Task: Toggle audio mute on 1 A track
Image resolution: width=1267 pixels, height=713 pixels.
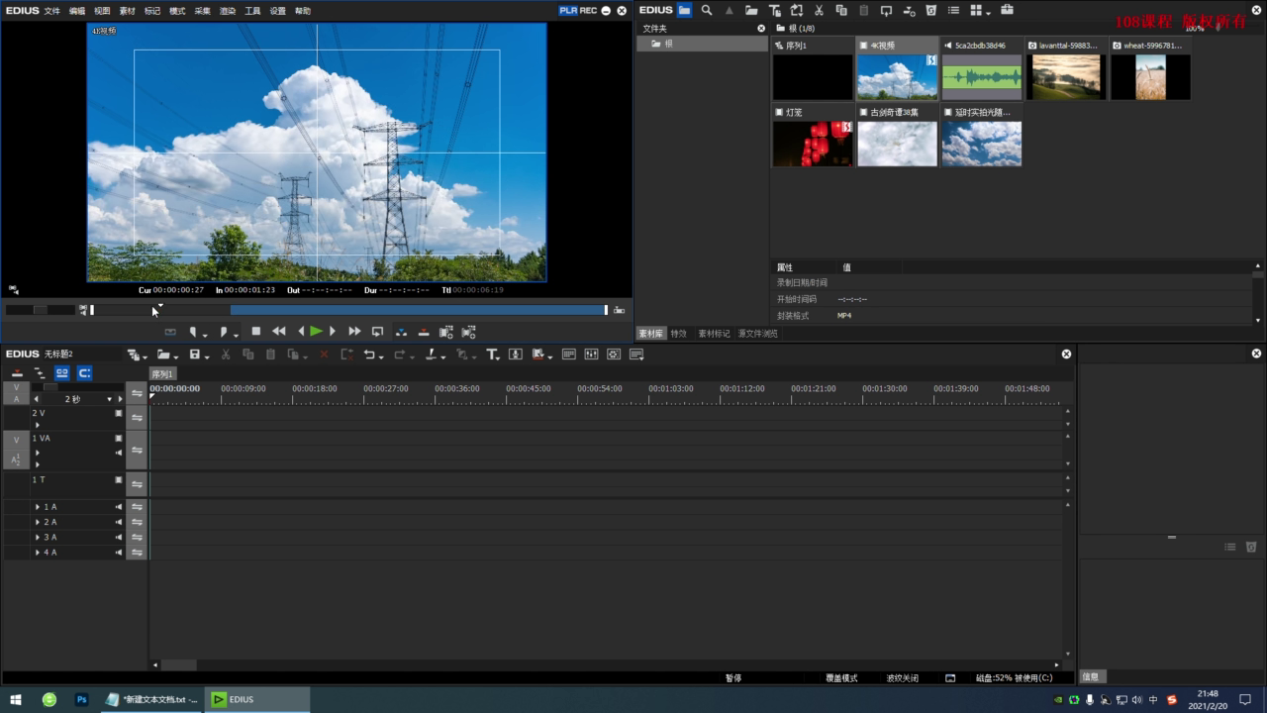Action: (x=118, y=507)
